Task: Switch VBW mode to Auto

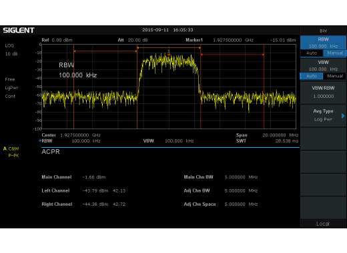Action: (x=312, y=76)
